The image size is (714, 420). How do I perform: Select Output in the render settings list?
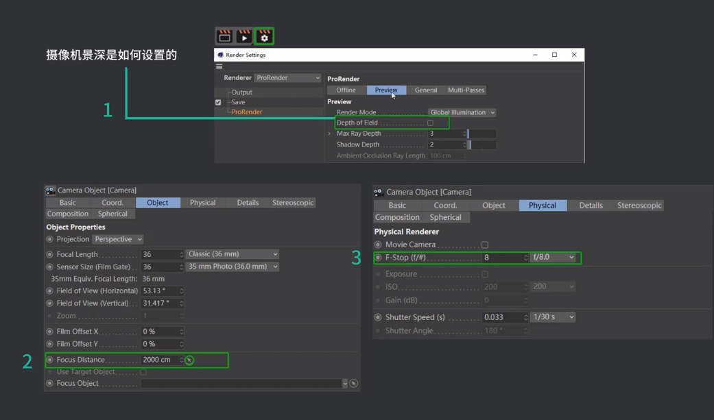[x=241, y=92]
